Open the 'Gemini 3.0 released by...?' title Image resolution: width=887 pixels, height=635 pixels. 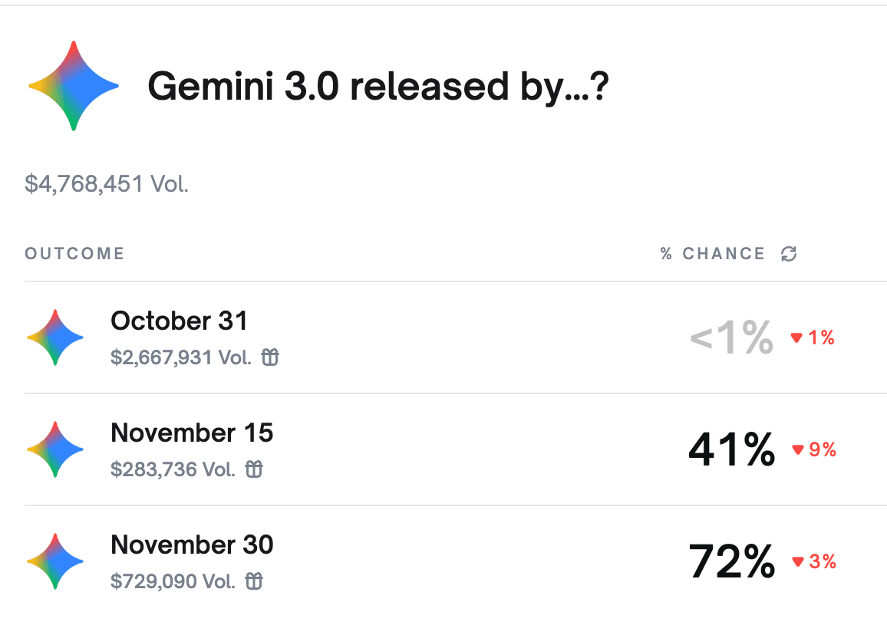pyautogui.click(x=378, y=87)
